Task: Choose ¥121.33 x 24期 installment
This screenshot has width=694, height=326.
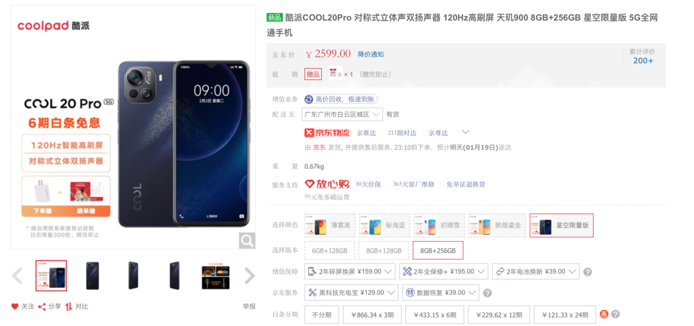Action: click(565, 315)
